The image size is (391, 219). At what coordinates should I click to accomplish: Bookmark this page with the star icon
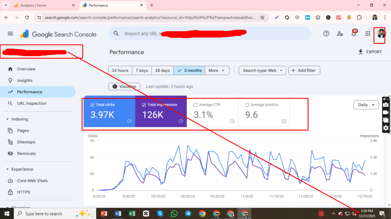coord(262,18)
